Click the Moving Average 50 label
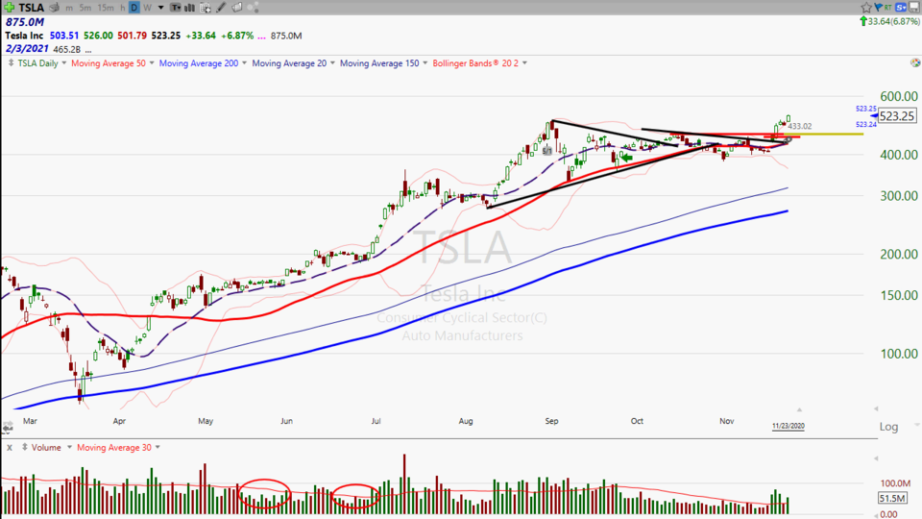 109,63
